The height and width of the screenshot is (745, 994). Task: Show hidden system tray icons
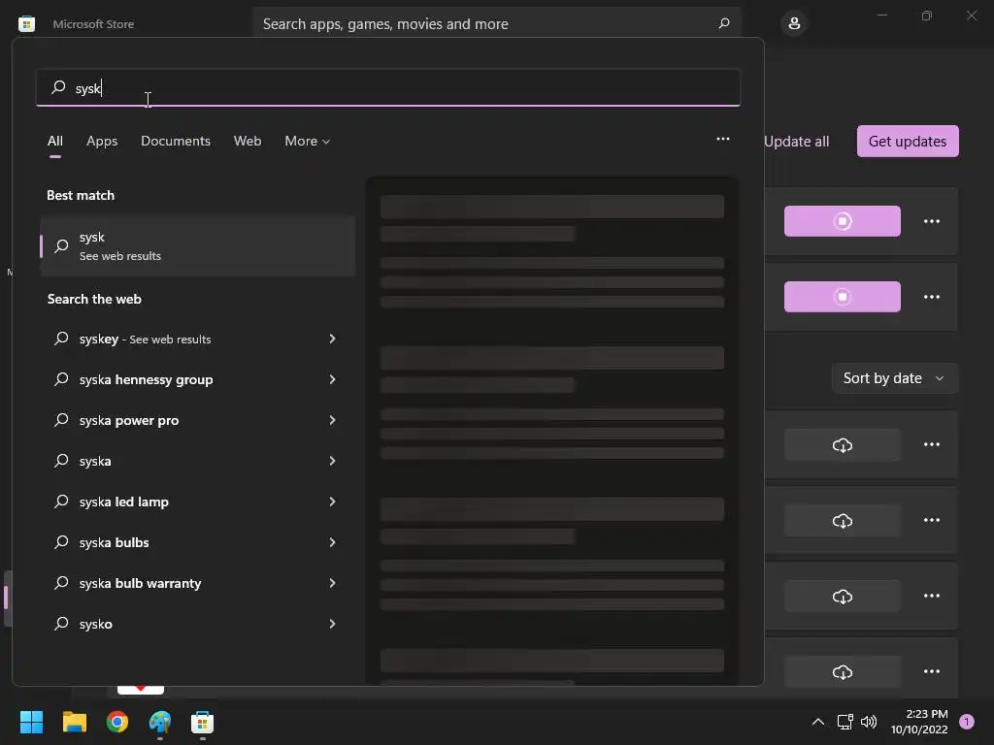click(x=817, y=722)
